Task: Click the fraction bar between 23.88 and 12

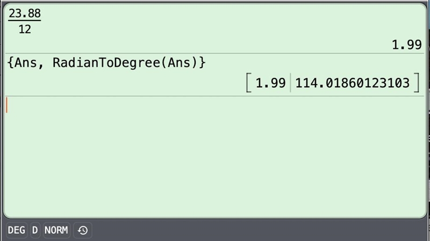Action: pos(25,20)
